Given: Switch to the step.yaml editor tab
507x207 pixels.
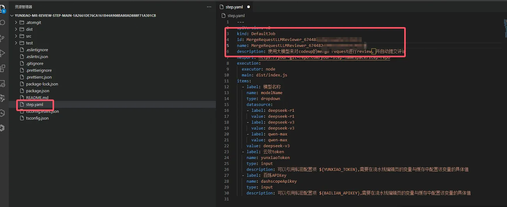Looking at the screenshot, I should (x=235, y=7).
